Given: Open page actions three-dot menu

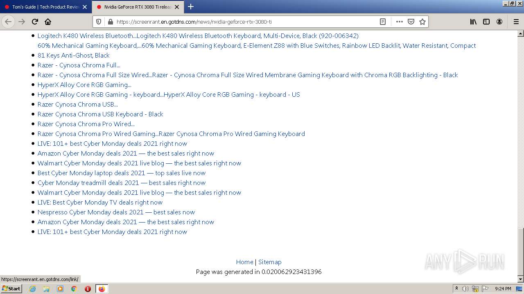Looking at the screenshot, I should [x=400, y=22].
